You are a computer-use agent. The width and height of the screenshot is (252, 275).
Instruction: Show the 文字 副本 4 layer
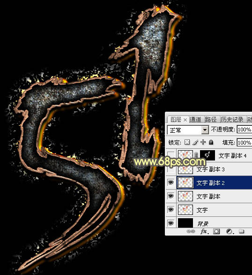[x=171, y=155]
